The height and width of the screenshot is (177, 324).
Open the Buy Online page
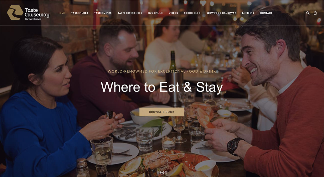click(155, 13)
